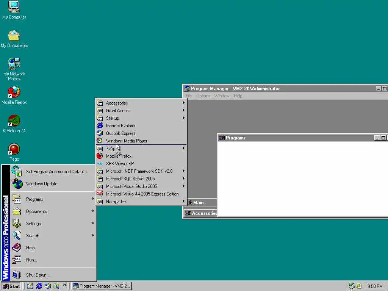Select the K-Meleon 74 desktop shortcut

coord(14,124)
